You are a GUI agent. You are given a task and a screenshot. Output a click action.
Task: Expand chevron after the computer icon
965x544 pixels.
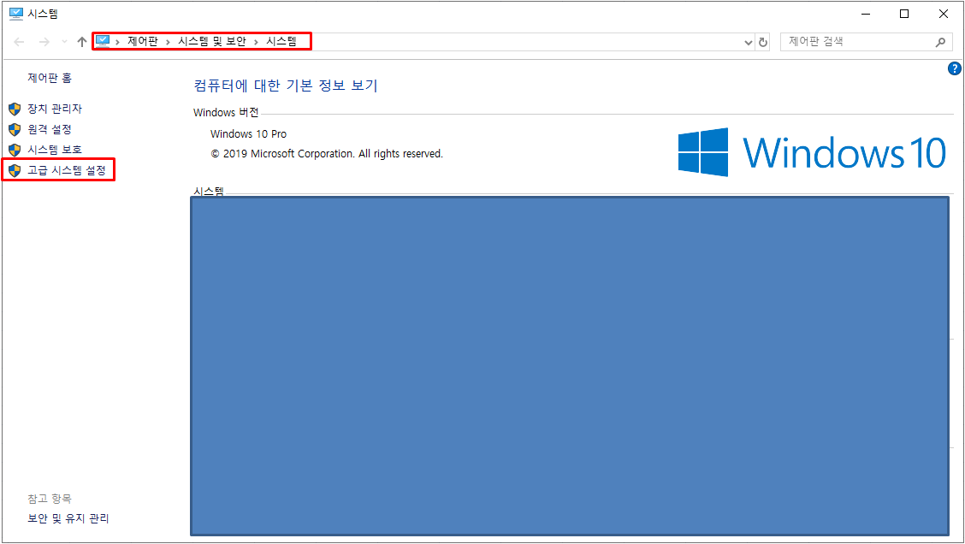coord(117,42)
